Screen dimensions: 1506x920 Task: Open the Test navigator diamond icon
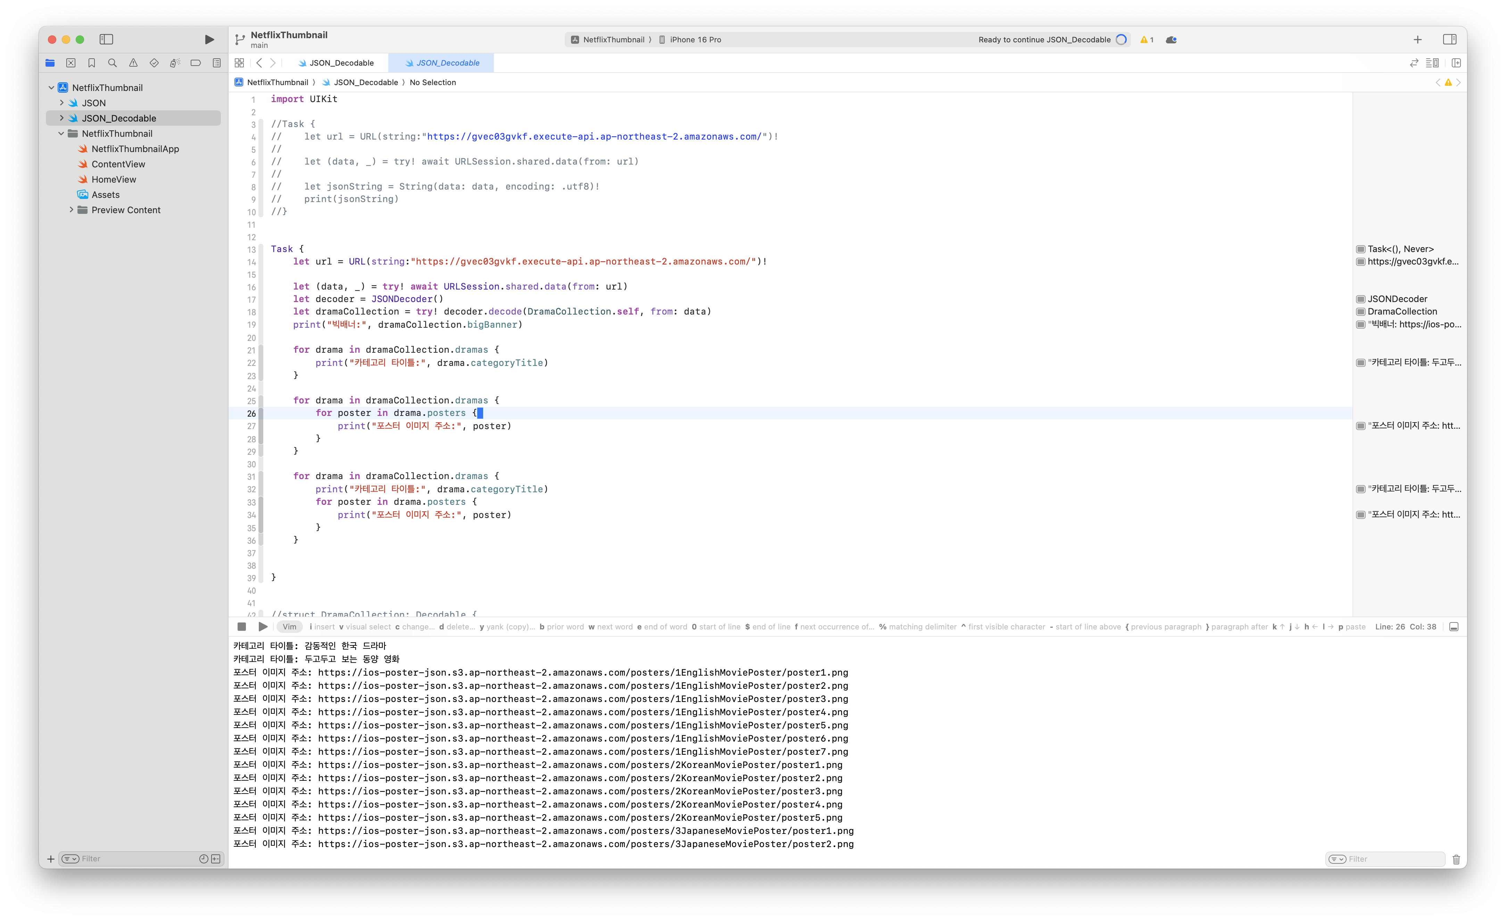click(x=154, y=63)
